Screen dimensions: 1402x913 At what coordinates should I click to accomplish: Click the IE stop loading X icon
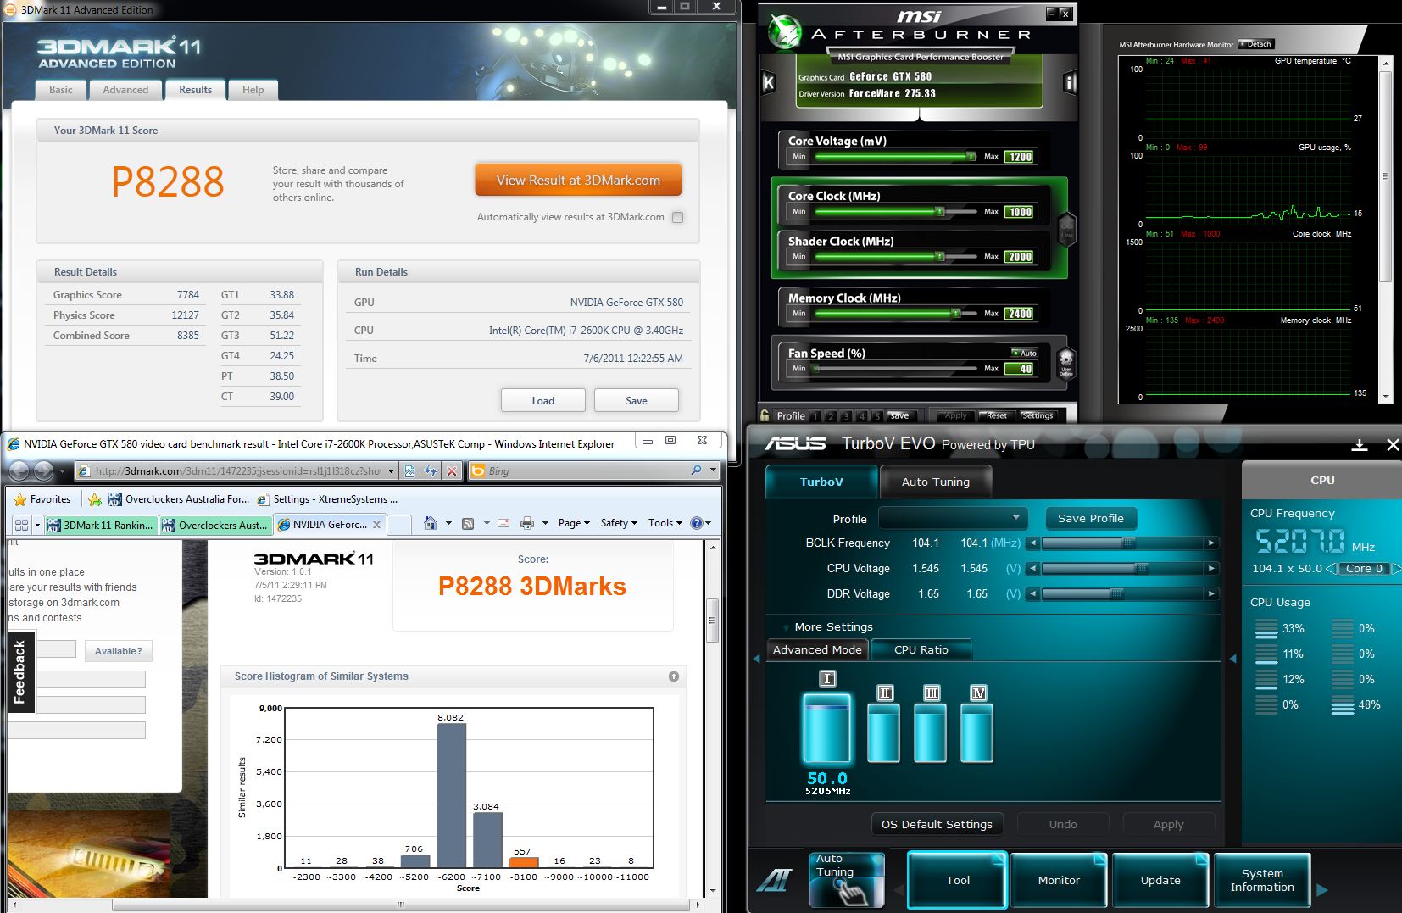click(x=452, y=470)
